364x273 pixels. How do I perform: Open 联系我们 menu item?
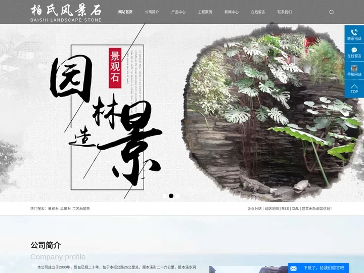pos(285,12)
